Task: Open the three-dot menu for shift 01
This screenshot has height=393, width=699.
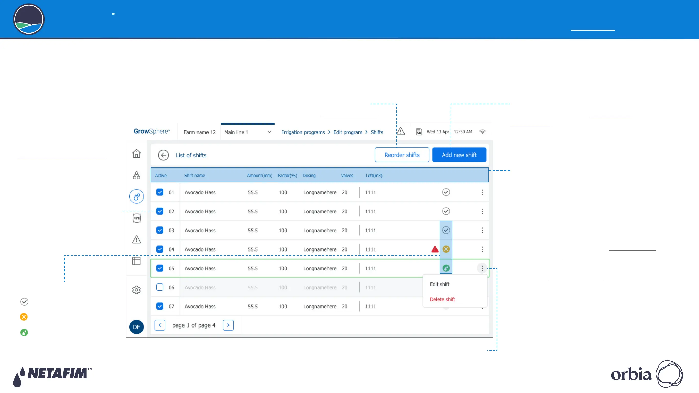Action: (482, 192)
